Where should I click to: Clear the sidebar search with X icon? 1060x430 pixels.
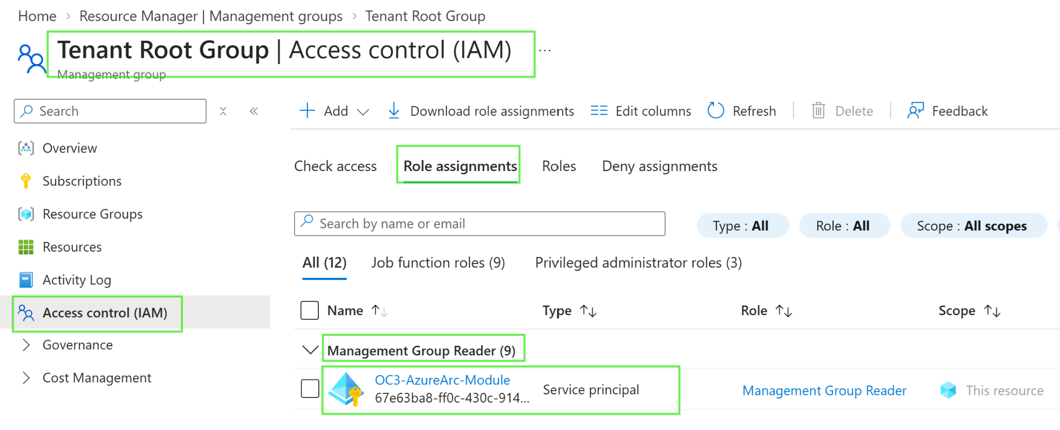click(223, 111)
